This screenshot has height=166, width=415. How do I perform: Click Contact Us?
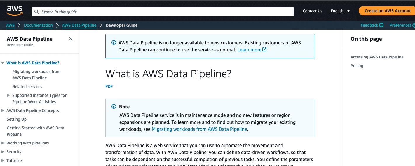pyautogui.click(x=312, y=11)
